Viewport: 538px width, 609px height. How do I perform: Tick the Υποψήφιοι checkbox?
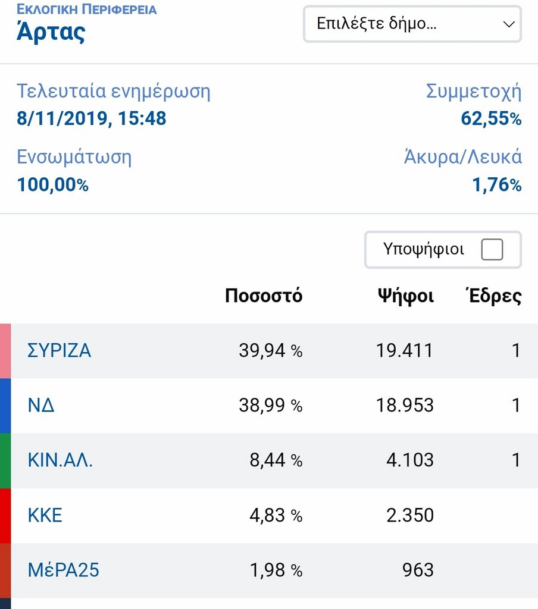[x=492, y=250]
